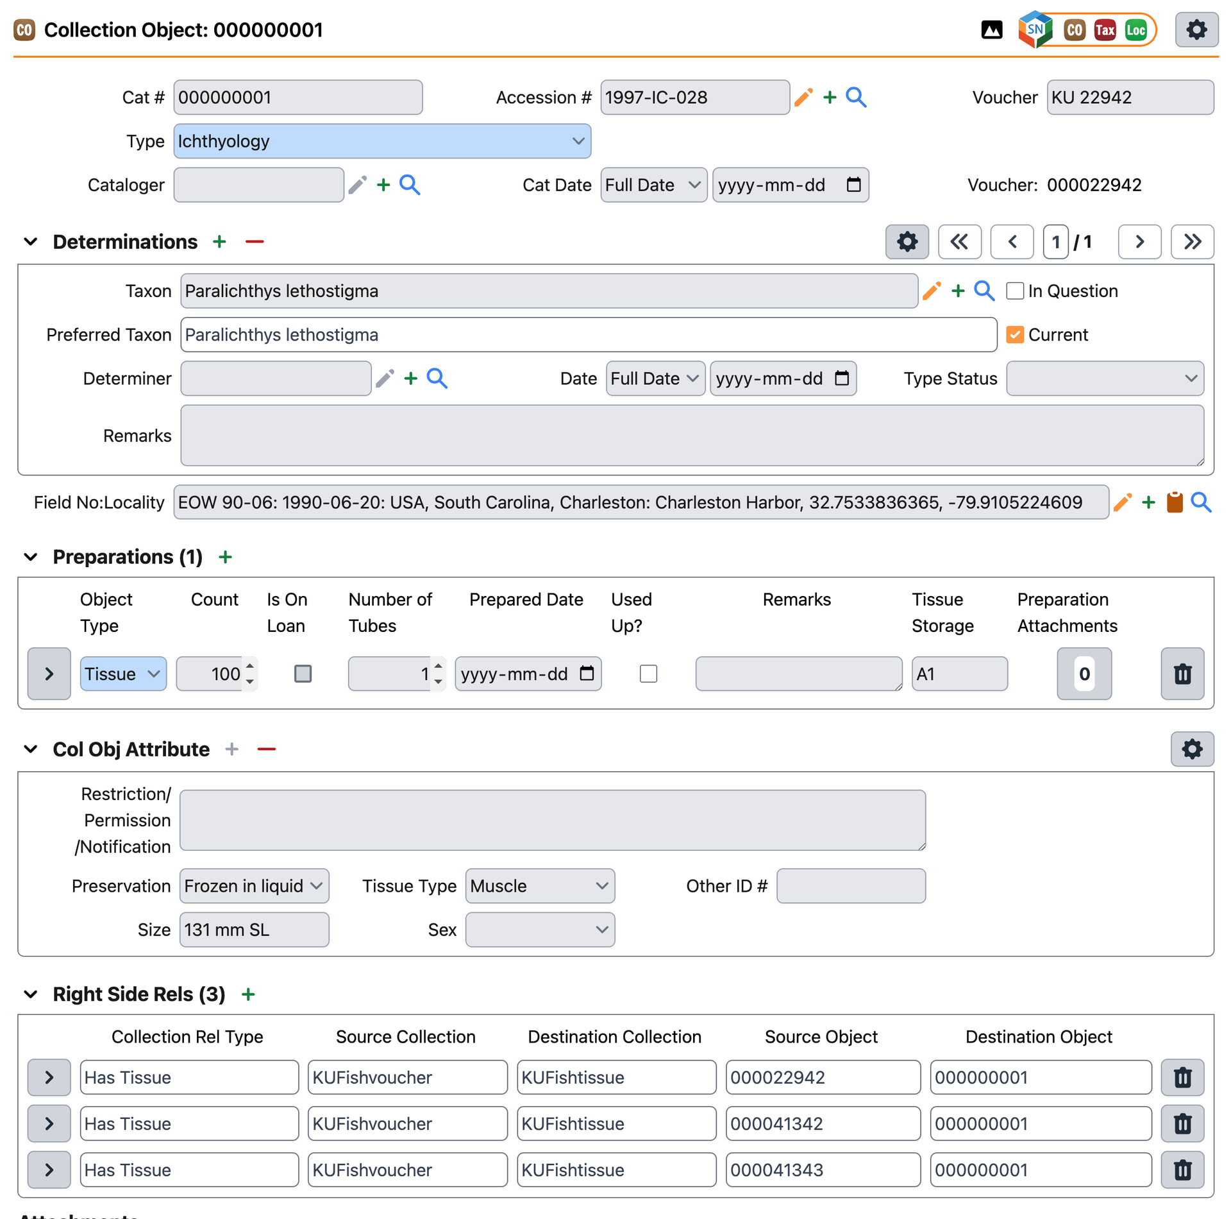
Task: Increase the preparation Count stepper
Action: (x=250, y=666)
